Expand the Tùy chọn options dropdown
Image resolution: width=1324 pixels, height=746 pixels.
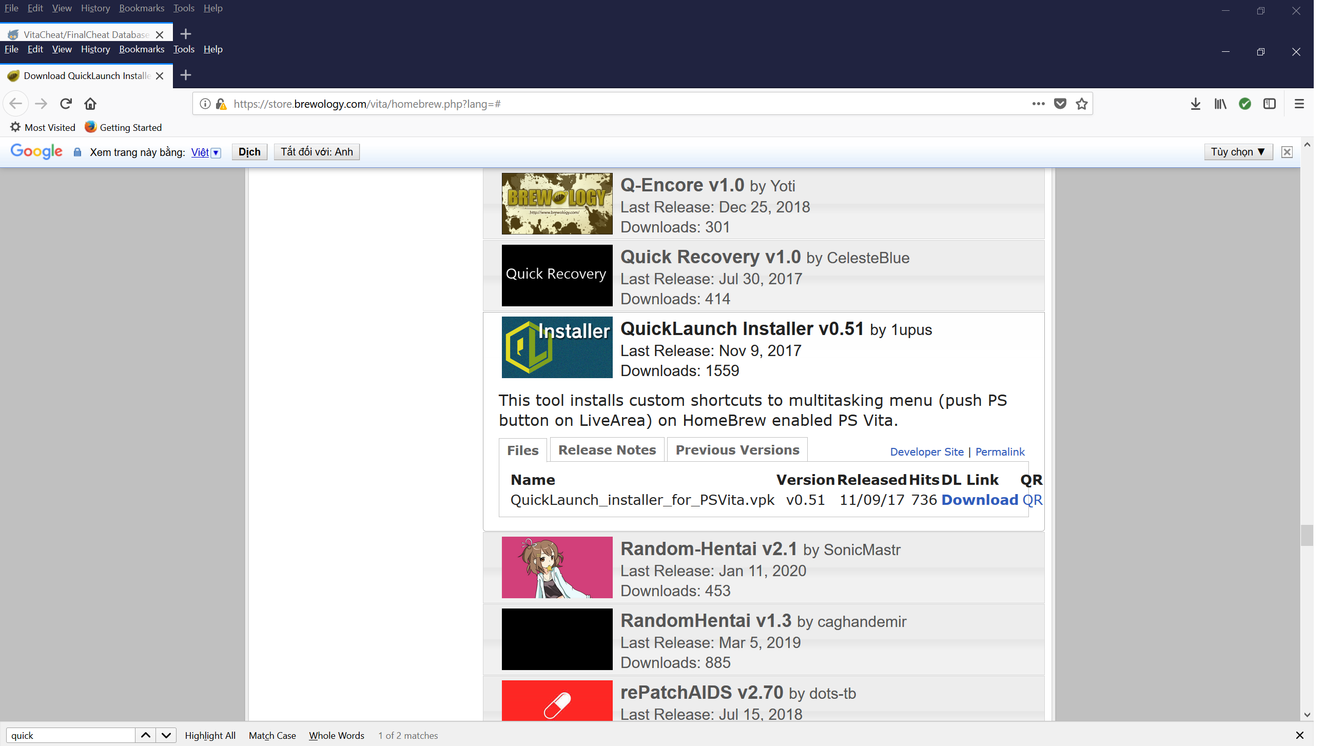pos(1238,152)
